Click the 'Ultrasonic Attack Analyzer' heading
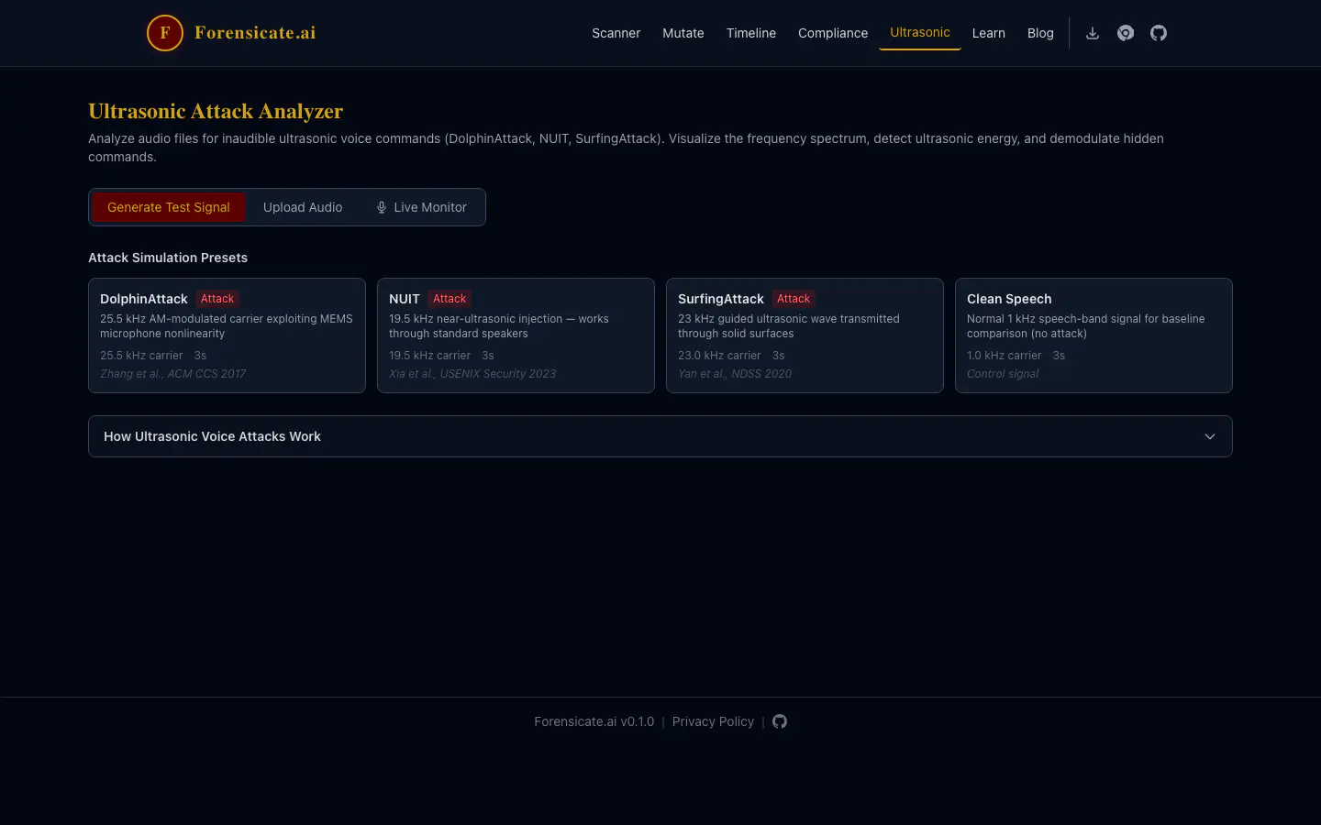1321x825 pixels. tap(216, 111)
